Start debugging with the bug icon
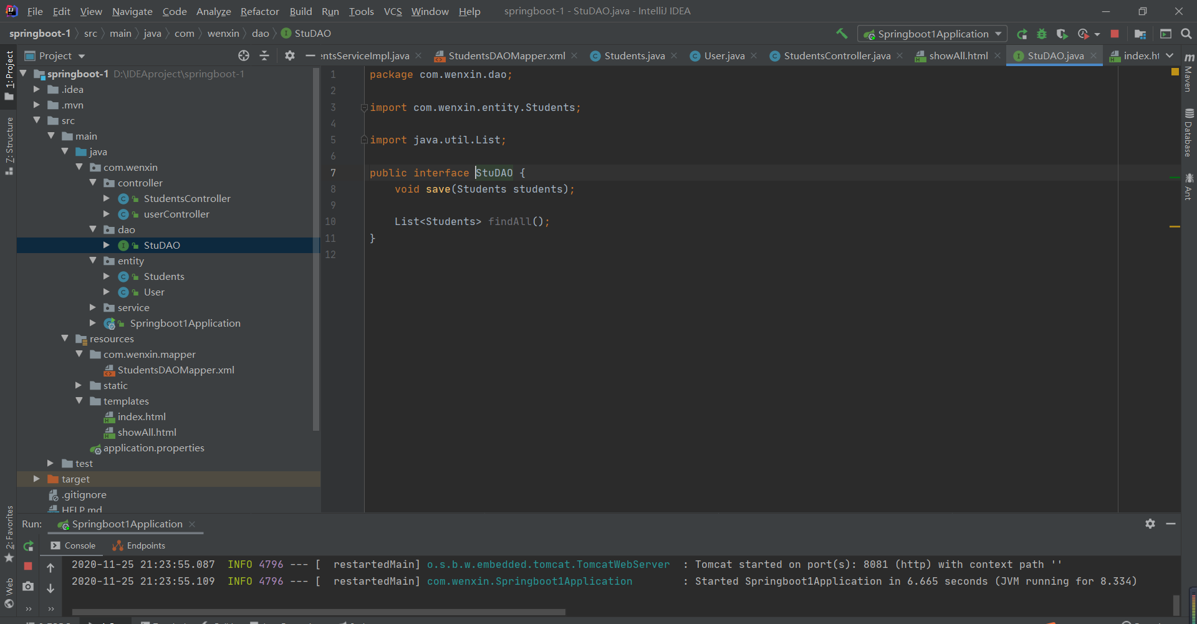 tap(1042, 34)
